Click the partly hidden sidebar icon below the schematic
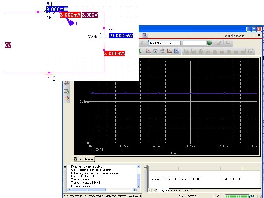 point(66,83)
